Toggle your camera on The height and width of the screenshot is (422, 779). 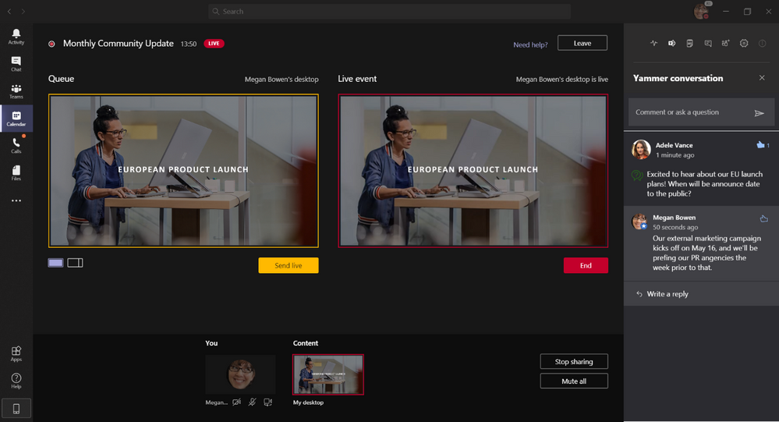[x=236, y=402]
